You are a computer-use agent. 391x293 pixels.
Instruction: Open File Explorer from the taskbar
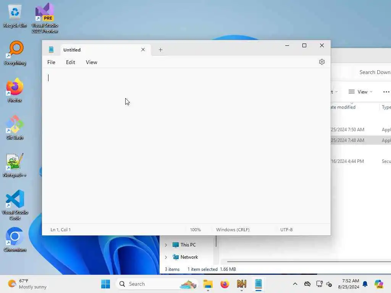coord(208,284)
